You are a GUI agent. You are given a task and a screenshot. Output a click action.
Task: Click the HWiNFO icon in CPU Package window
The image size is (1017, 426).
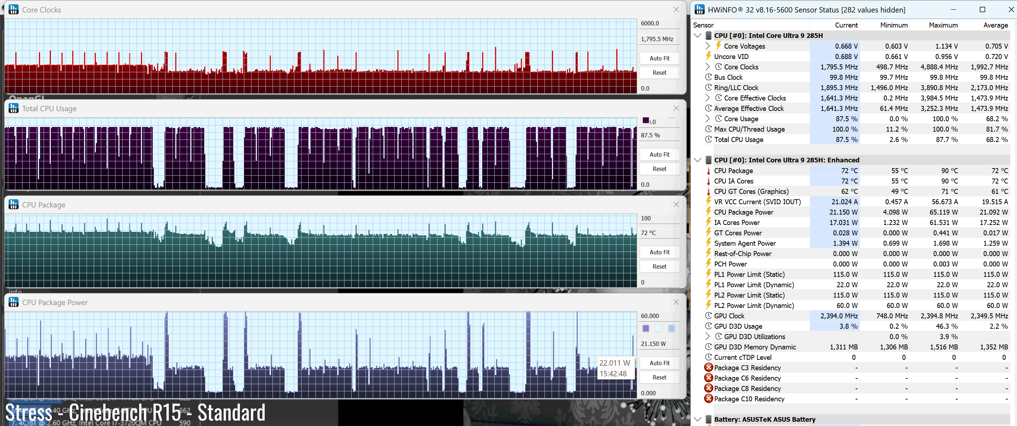pos(14,205)
